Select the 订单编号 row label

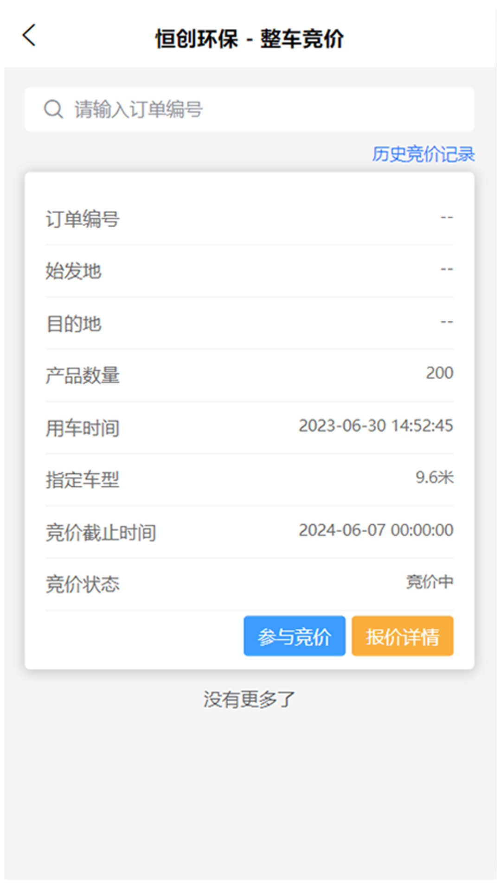pos(83,219)
